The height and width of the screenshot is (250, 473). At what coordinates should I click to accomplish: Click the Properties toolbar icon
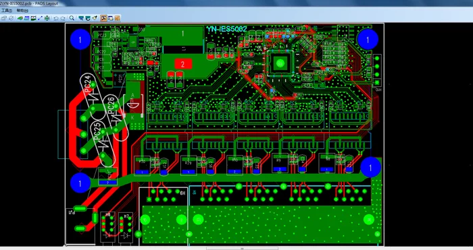pos(4,18)
